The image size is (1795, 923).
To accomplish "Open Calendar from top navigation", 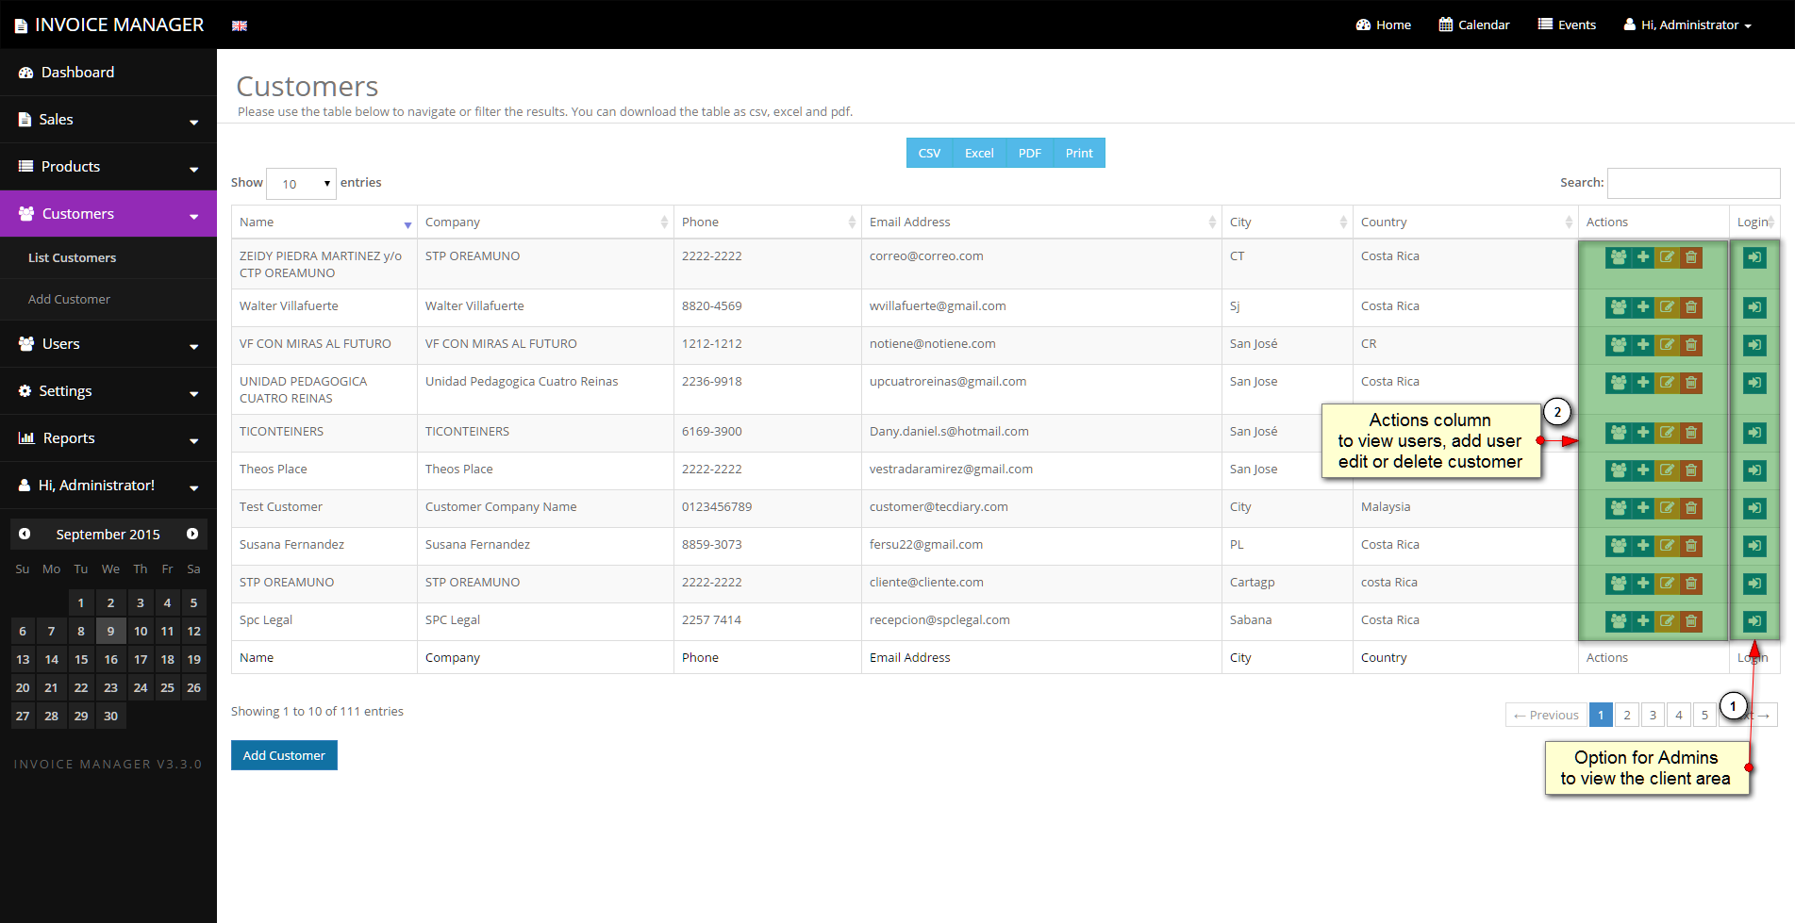I will point(1473,25).
